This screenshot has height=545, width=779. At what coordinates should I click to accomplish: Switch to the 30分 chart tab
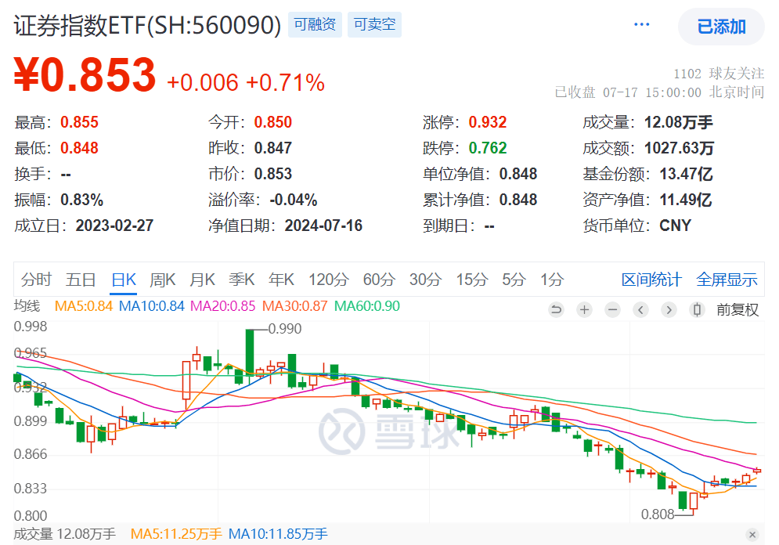click(x=425, y=280)
